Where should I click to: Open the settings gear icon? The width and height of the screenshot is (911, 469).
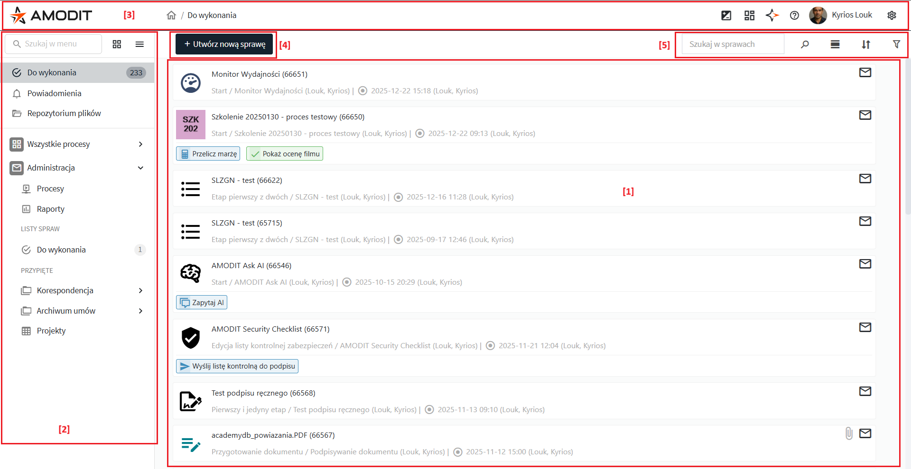(x=892, y=15)
